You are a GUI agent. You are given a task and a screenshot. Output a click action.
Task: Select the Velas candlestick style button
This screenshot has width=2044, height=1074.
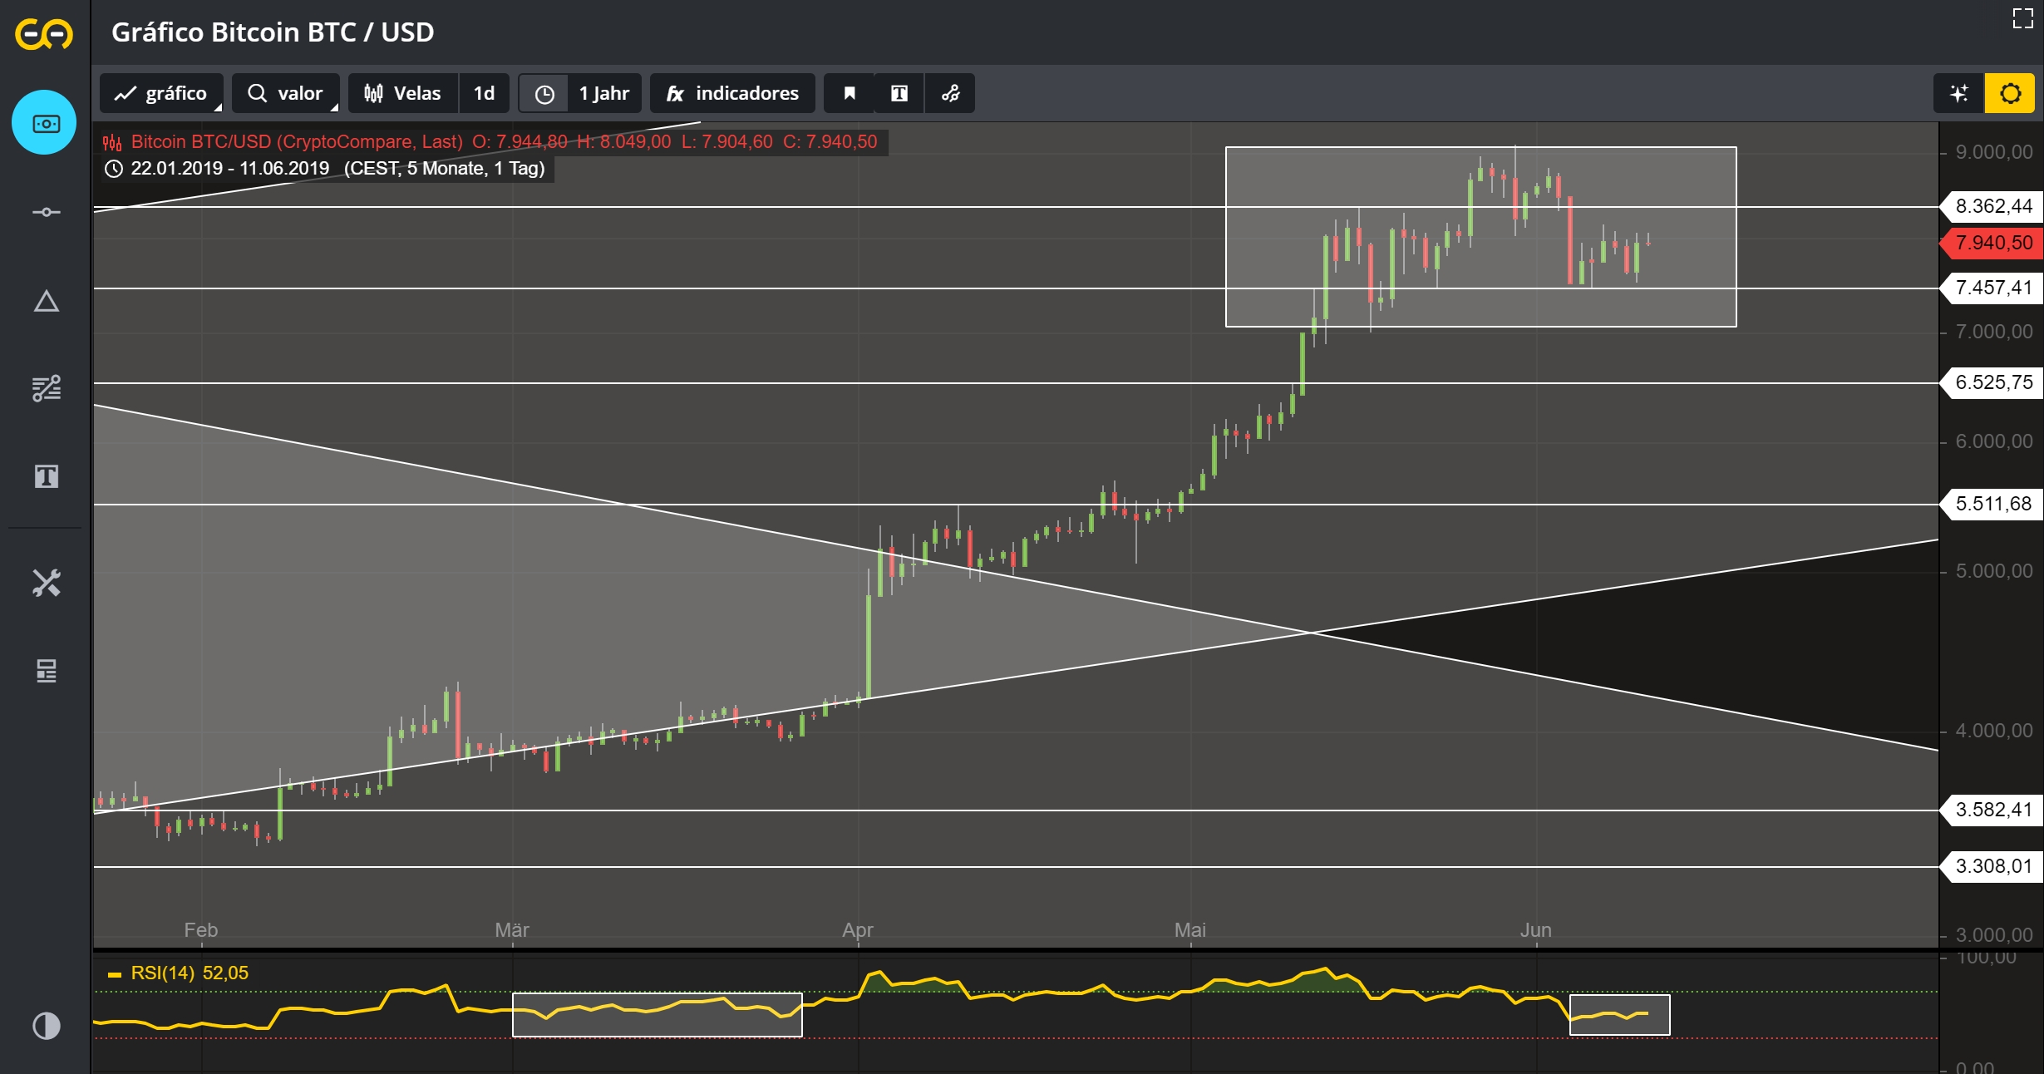click(403, 93)
